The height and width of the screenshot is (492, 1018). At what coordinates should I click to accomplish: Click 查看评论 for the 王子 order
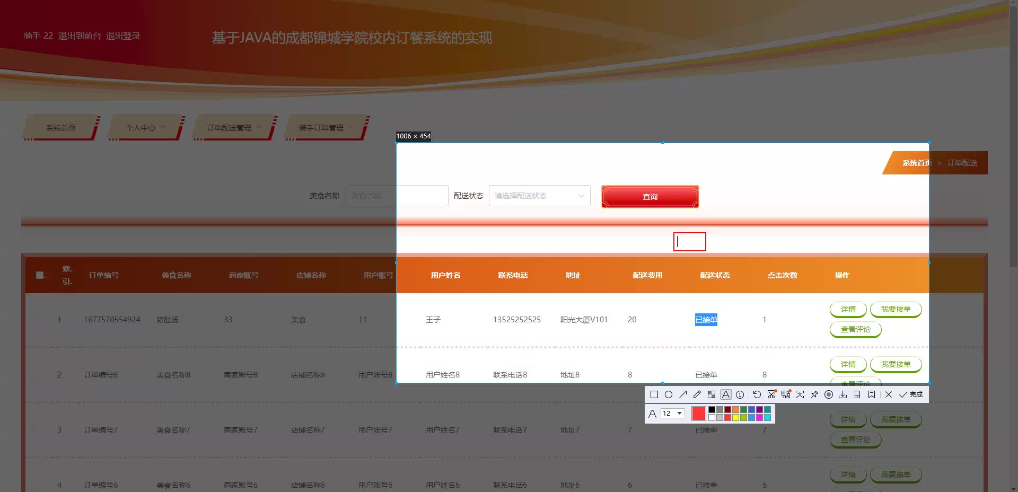pyautogui.click(x=855, y=329)
